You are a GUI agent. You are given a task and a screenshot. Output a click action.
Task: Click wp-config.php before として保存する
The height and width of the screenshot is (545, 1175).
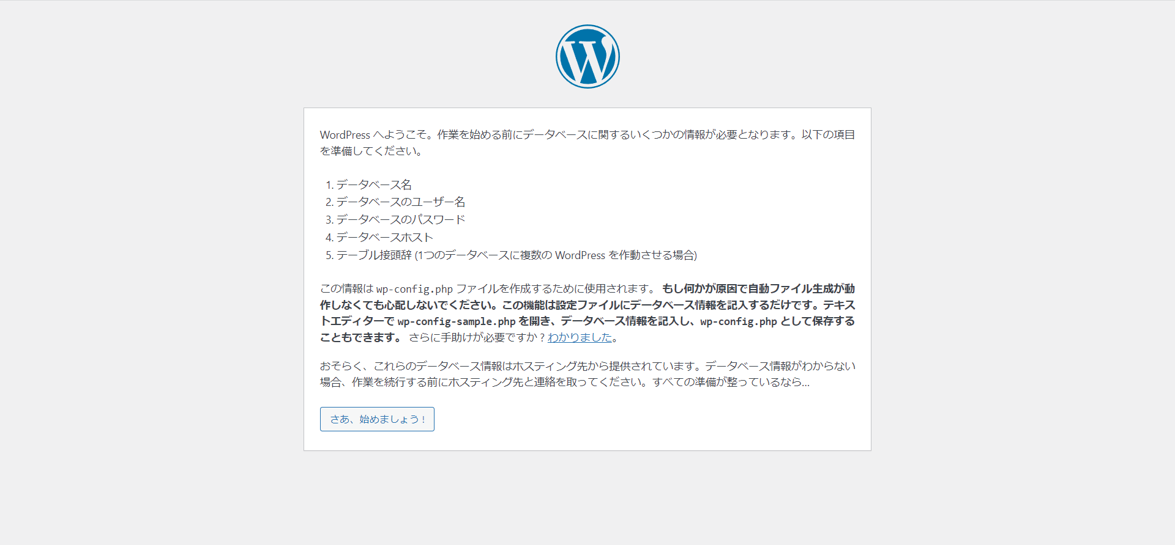739,321
